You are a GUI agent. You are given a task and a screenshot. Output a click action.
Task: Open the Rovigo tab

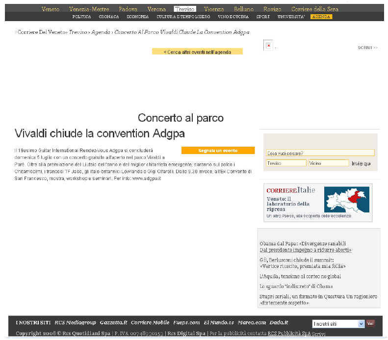[x=272, y=9]
